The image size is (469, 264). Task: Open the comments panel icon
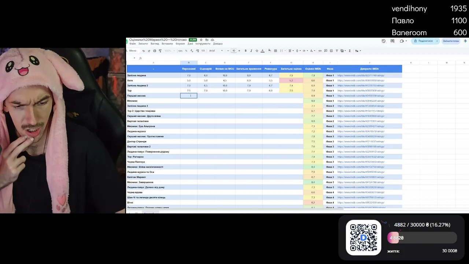pos(393,41)
